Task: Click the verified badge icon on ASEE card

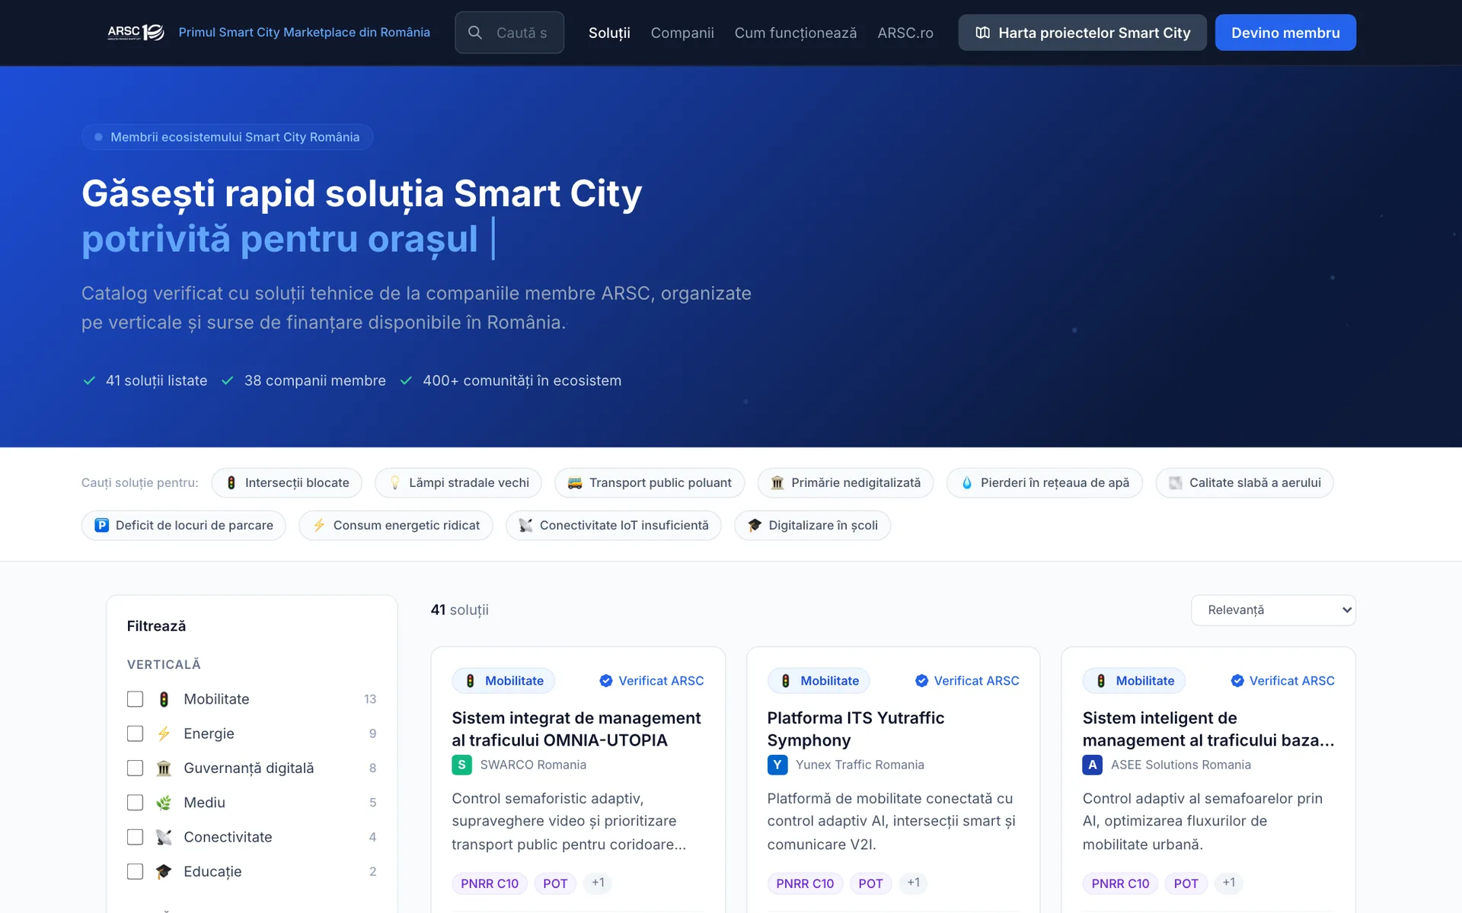Action: tap(1237, 681)
